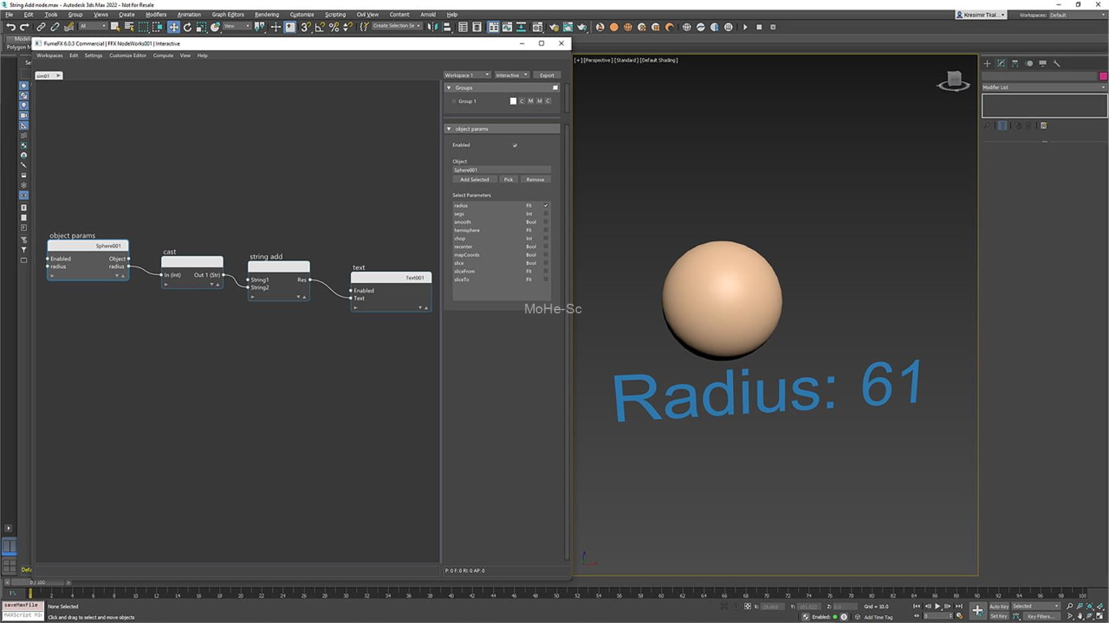Open the Workspace 1 dropdown

click(466, 75)
